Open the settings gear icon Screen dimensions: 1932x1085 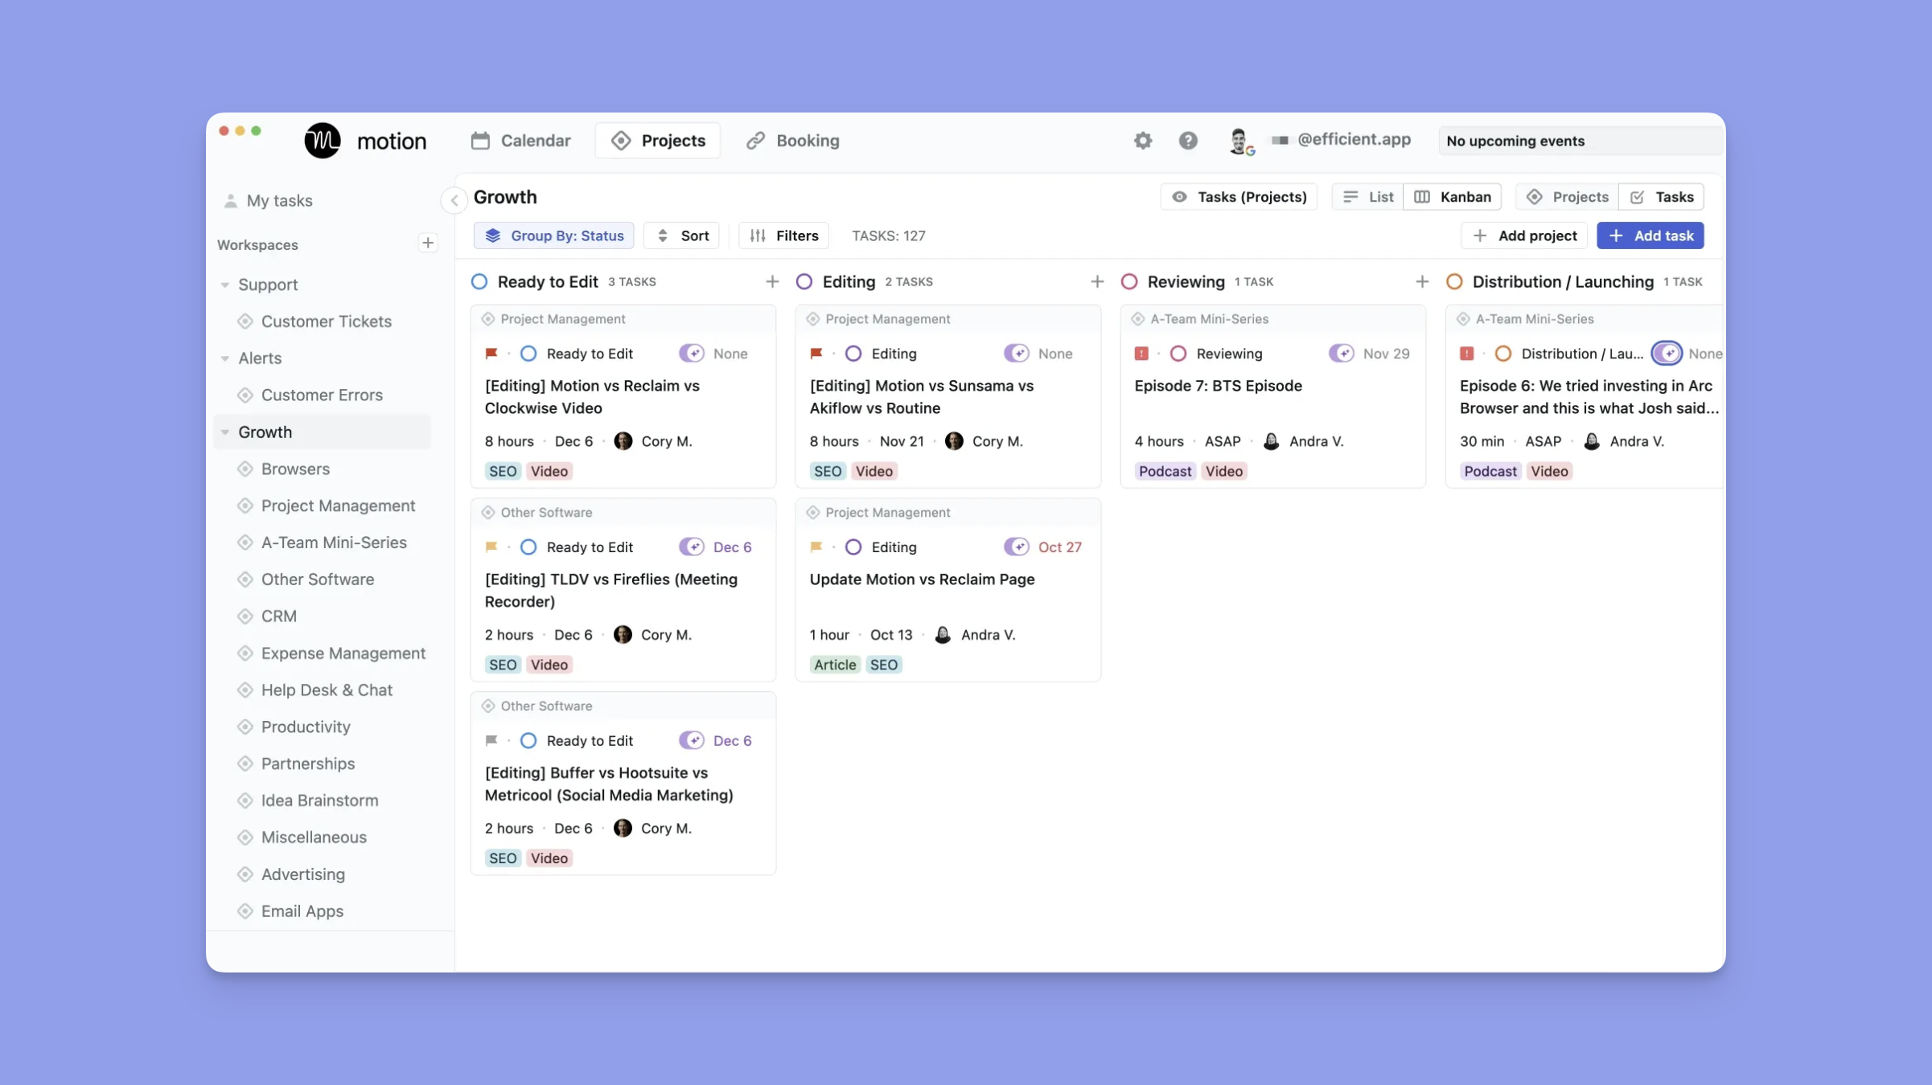(x=1142, y=141)
